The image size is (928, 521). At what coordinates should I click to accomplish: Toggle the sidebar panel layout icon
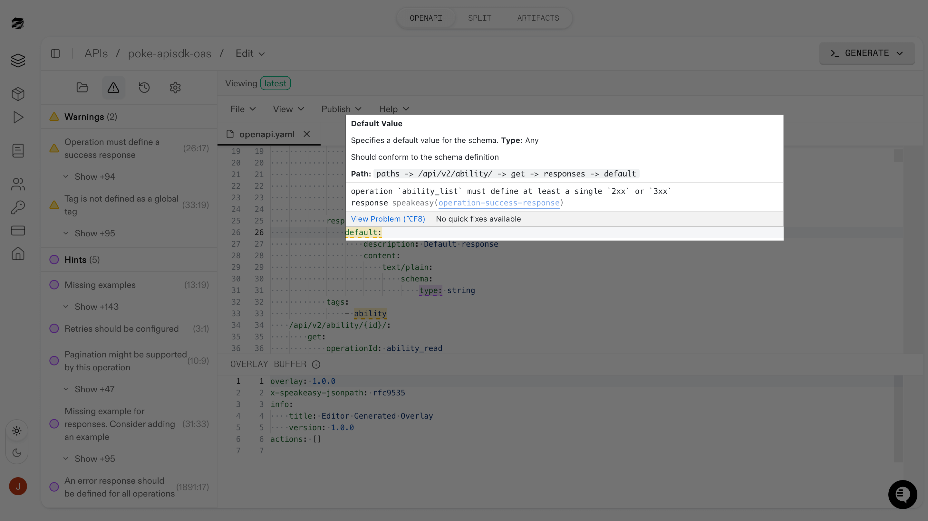pos(55,54)
